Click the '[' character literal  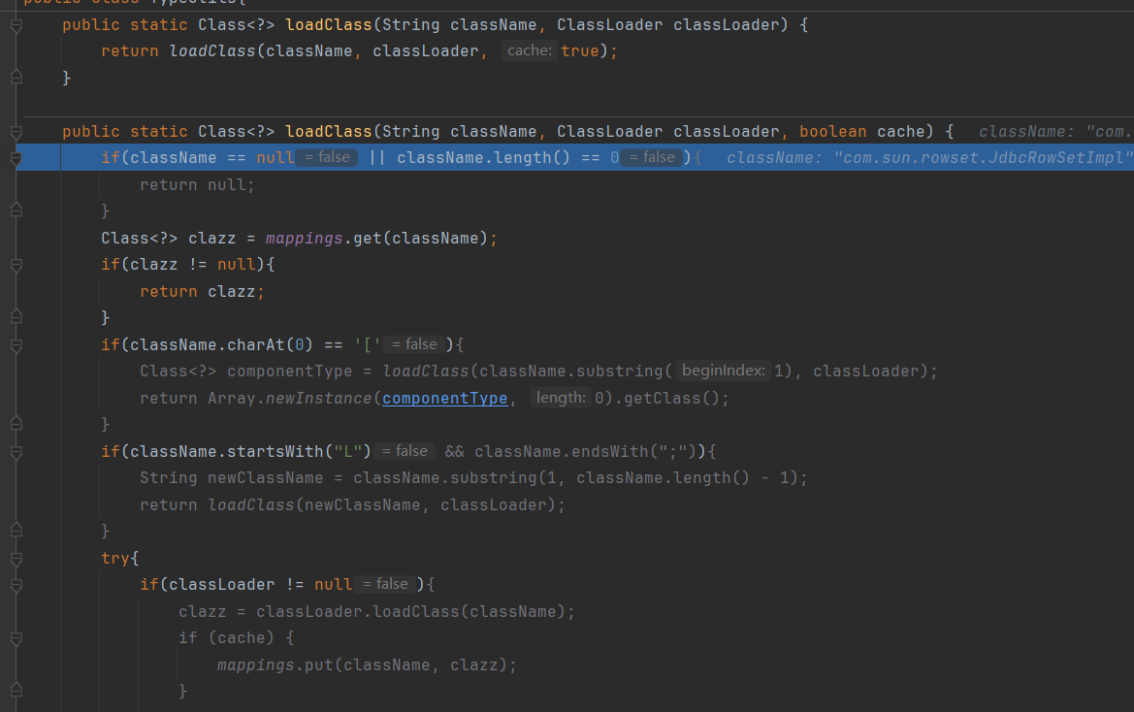[368, 344]
